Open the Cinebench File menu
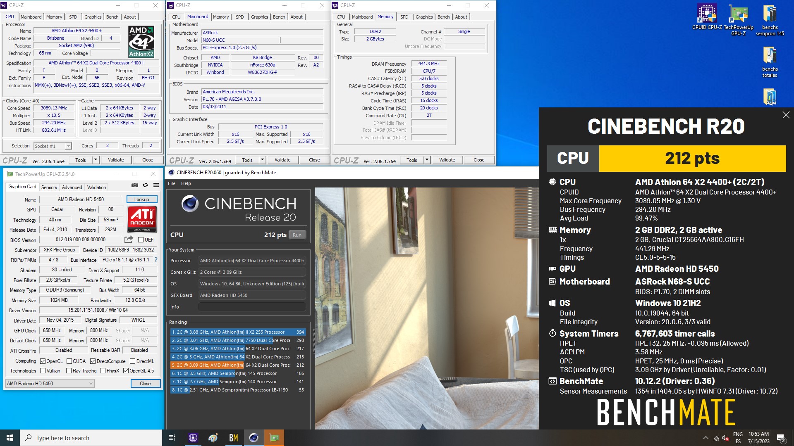Screen dimensions: 794x446 click(172, 183)
